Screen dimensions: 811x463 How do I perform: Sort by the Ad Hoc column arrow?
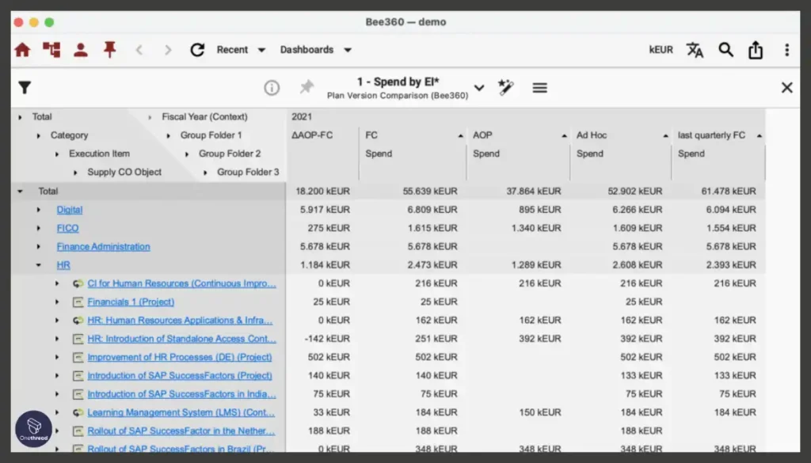(665, 136)
